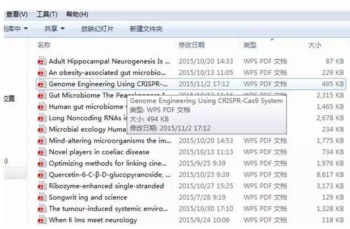
Task: Click size value 2,315 KB
Action: pyautogui.click(x=330, y=95)
